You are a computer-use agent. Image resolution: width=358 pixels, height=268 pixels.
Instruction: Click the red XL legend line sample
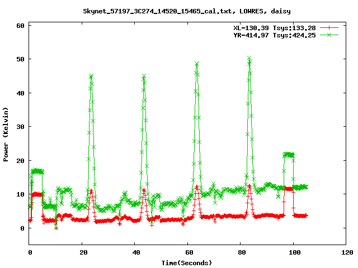329,28
